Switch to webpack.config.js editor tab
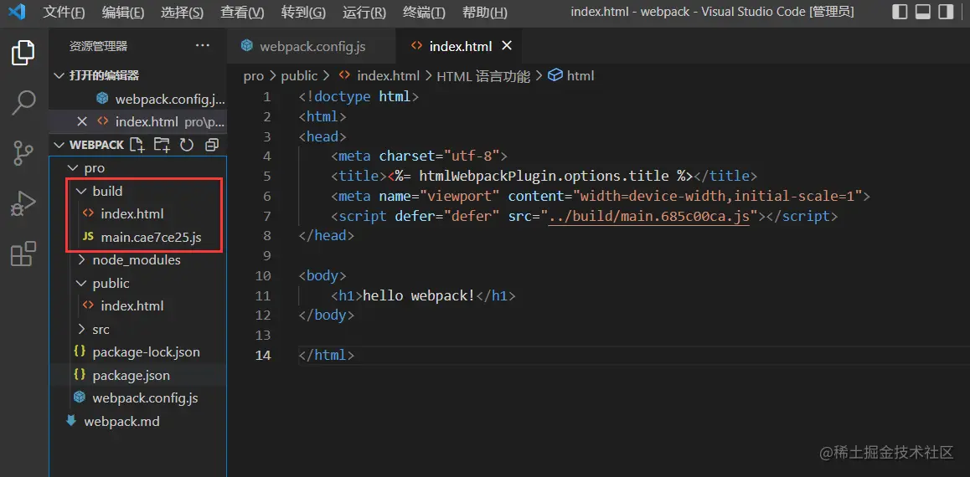The image size is (970, 477). [x=311, y=46]
